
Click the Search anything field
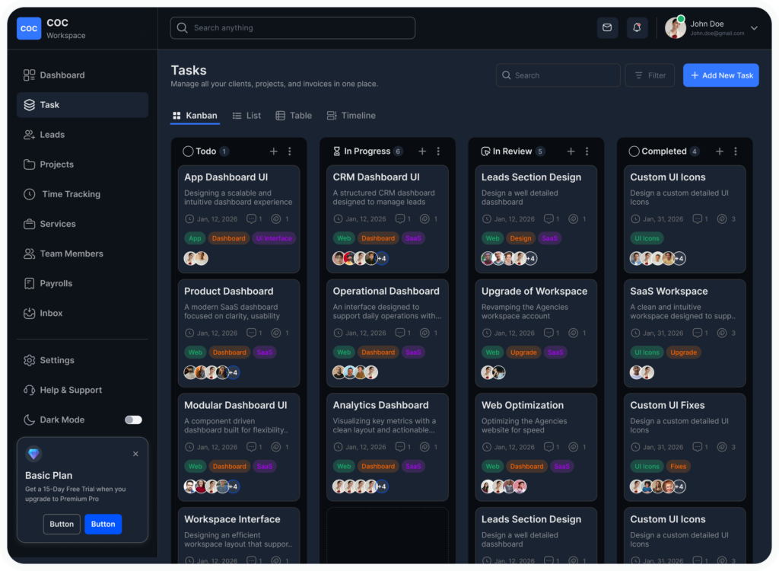pyautogui.click(x=293, y=28)
